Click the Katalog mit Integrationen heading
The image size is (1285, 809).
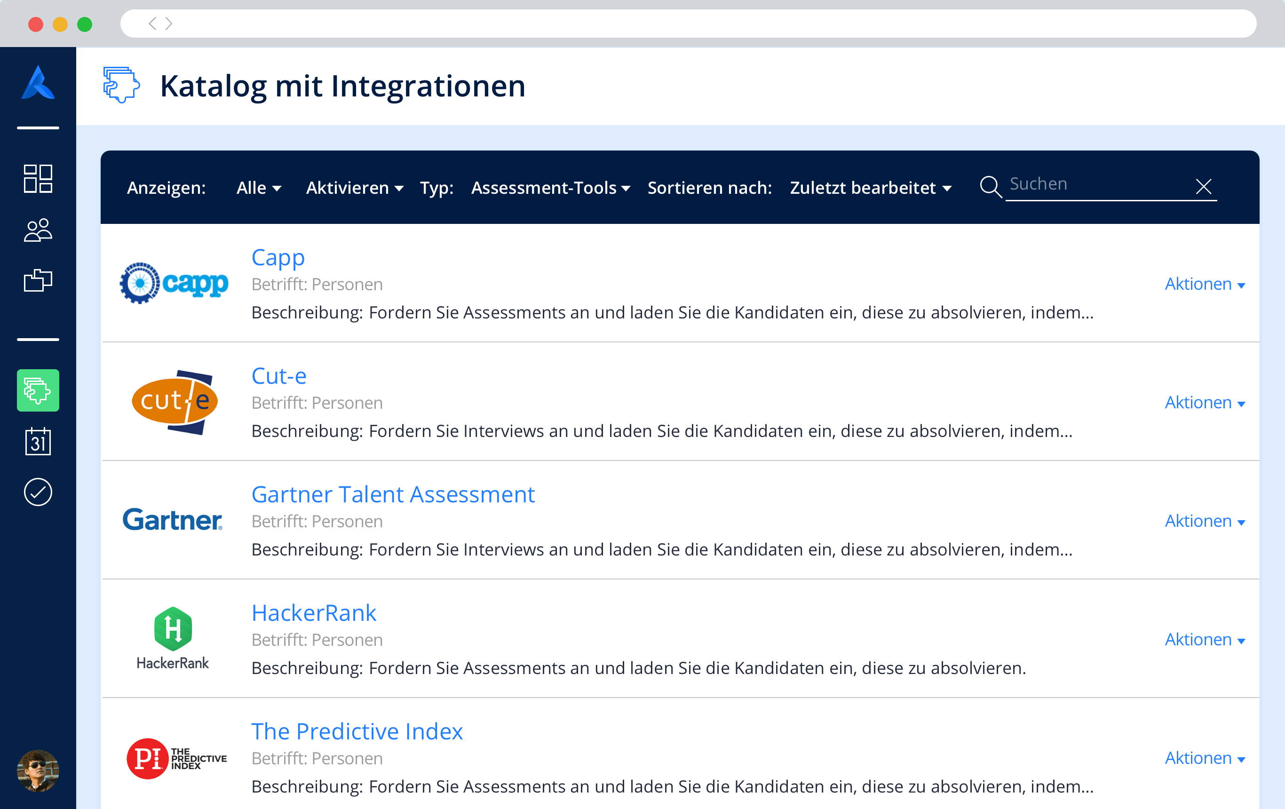coord(342,86)
